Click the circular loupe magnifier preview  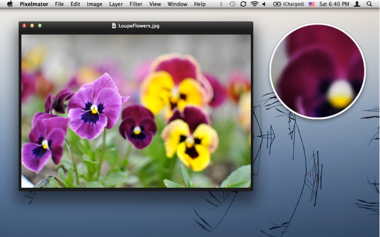coord(317,71)
